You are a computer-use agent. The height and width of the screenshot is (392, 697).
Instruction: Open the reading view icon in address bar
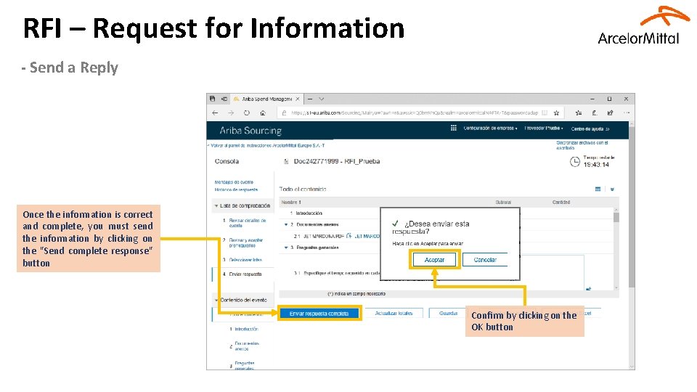coord(545,113)
